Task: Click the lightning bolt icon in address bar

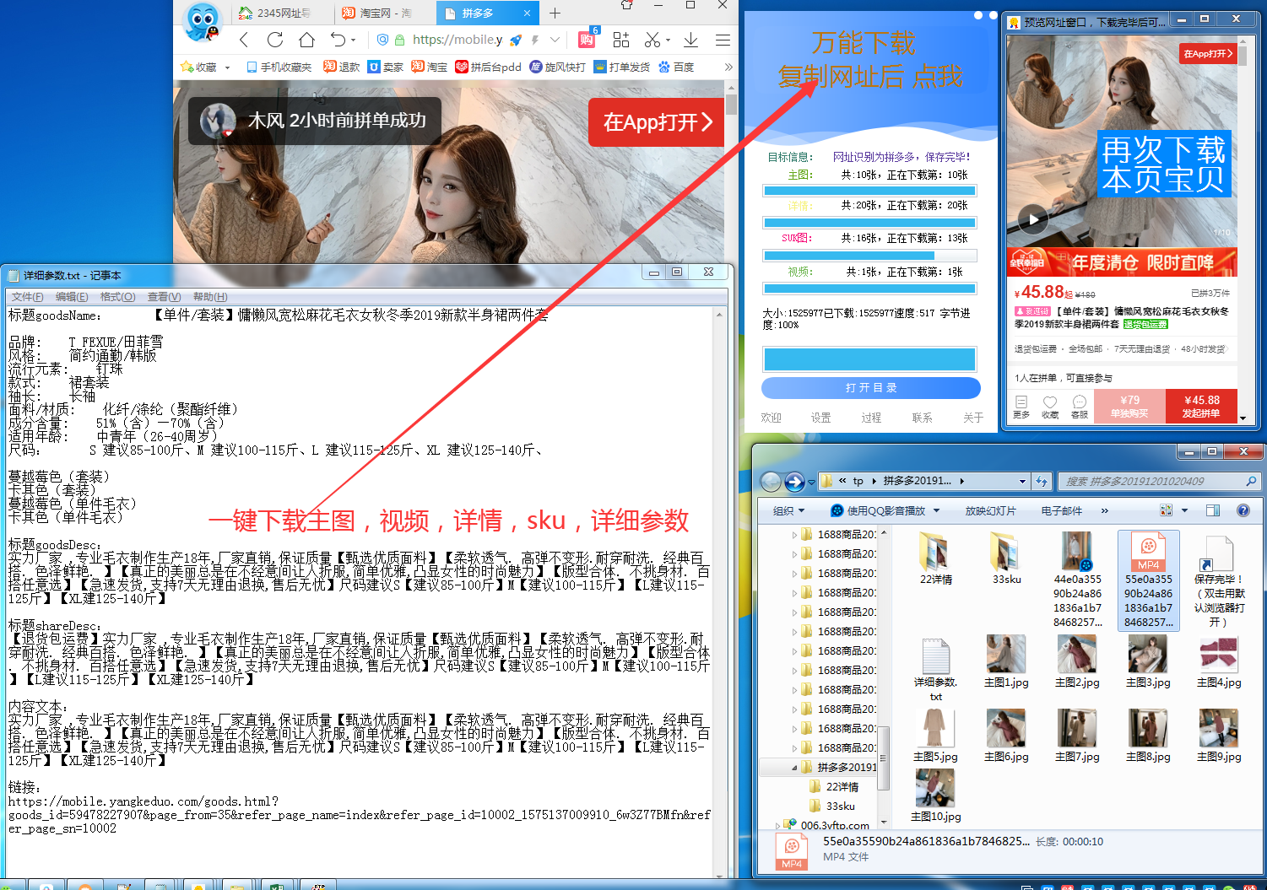Action: [535, 40]
